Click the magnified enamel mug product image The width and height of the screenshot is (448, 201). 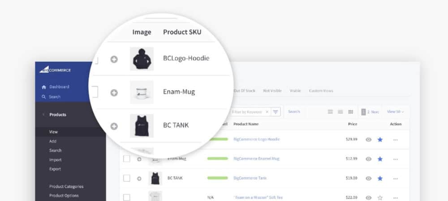coord(142,92)
